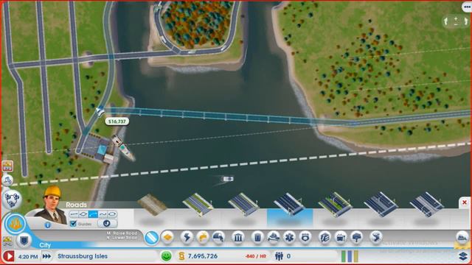Open the Zones tool icon

167,237
